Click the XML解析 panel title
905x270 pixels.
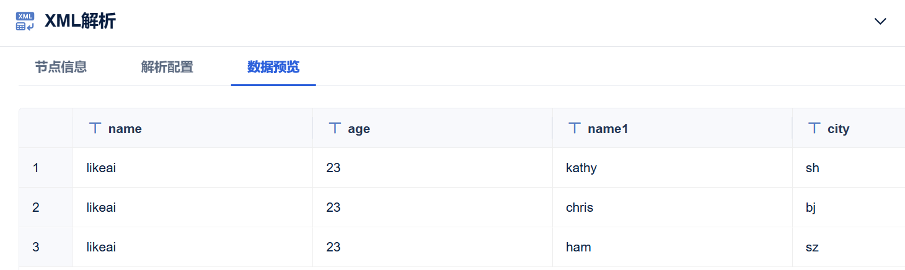coord(80,21)
